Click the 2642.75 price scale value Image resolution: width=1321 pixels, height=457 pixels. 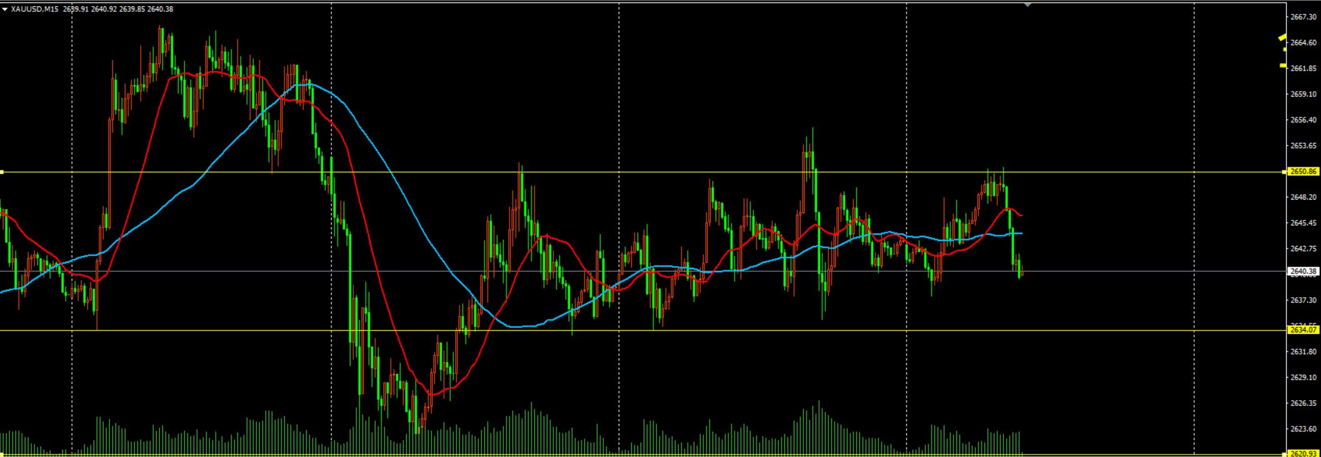1303,248
